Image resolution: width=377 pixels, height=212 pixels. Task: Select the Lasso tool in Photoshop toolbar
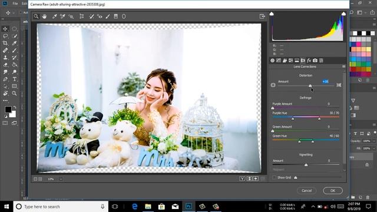pos(5,36)
